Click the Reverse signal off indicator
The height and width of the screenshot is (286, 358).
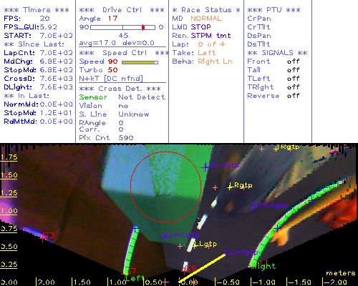tap(293, 96)
